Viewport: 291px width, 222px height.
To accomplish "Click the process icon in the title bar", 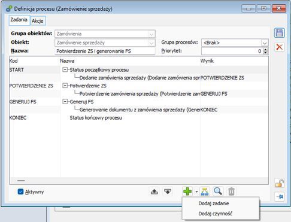I will (9, 9).
